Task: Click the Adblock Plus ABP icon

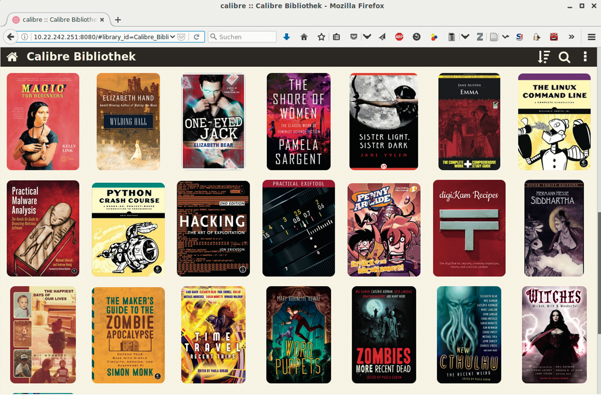Action: (x=399, y=37)
